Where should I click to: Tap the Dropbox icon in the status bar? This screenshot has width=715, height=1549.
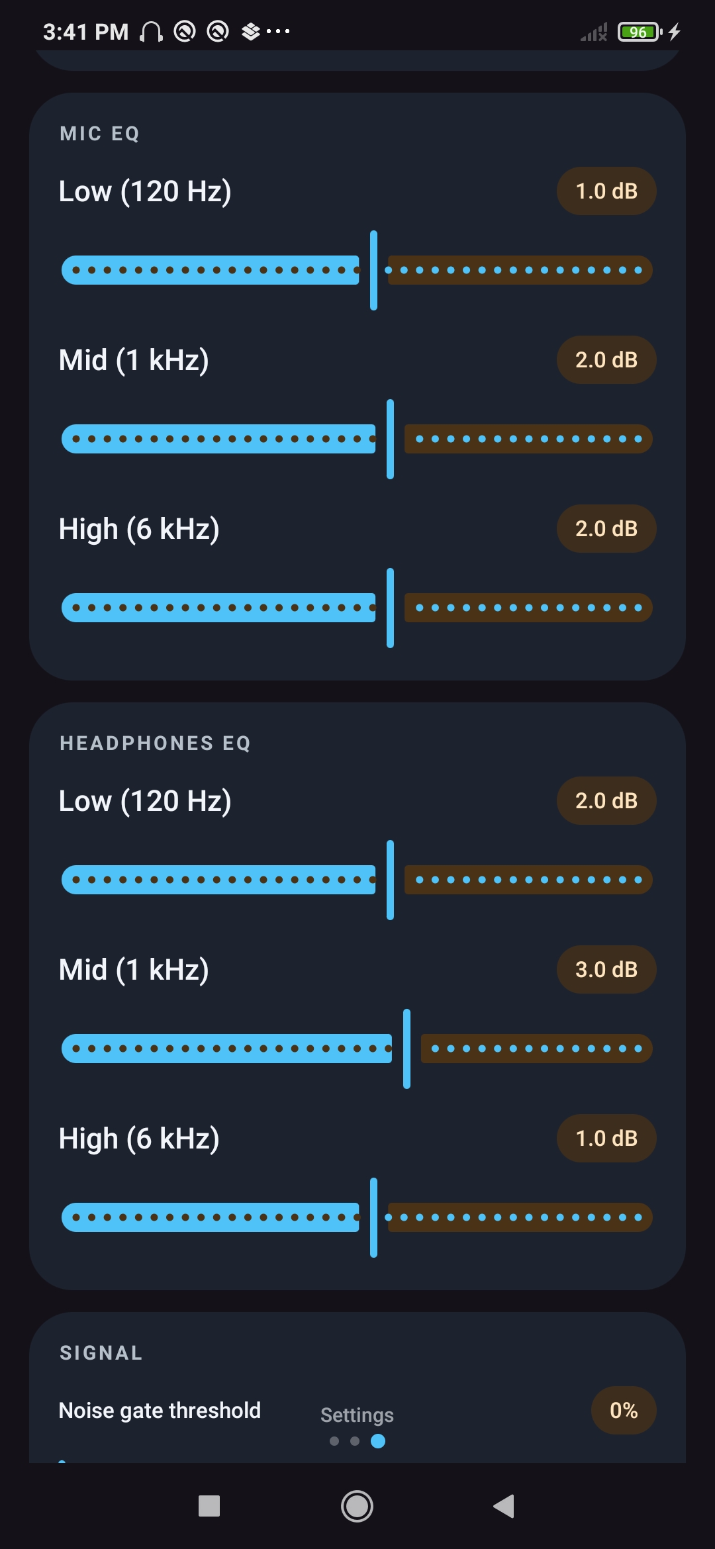(250, 31)
